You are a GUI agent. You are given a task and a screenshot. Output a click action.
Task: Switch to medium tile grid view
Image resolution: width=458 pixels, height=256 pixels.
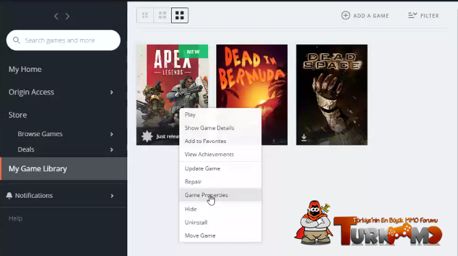162,15
